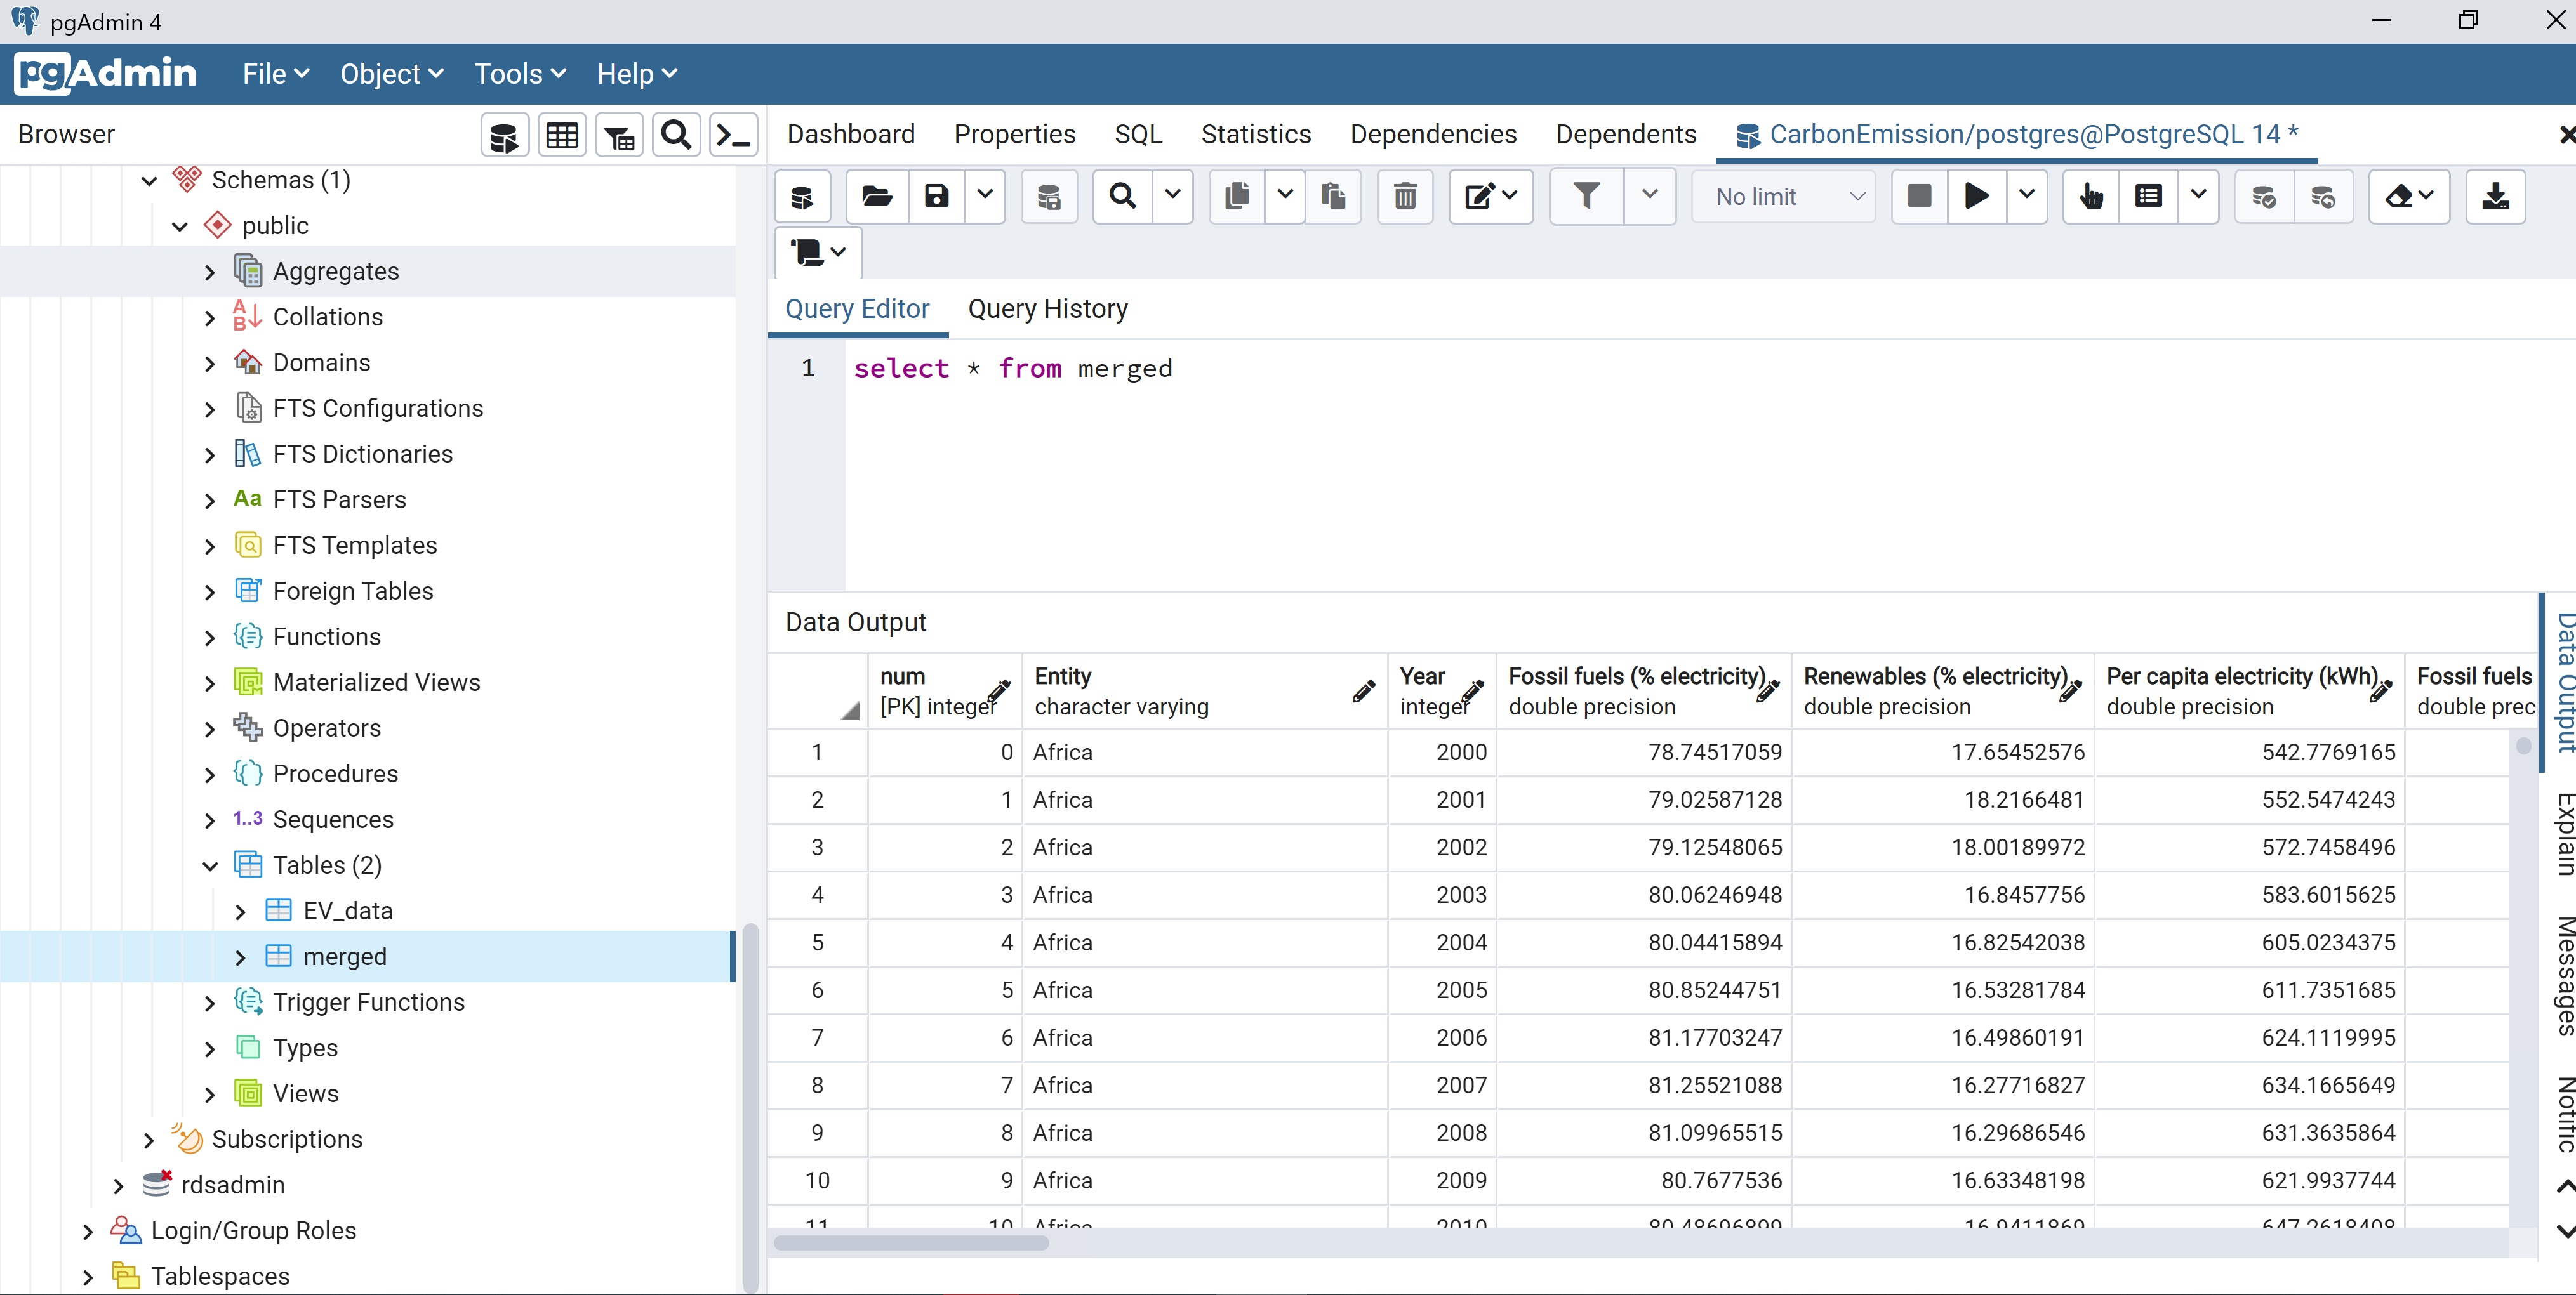Image resolution: width=2576 pixels, height=1295 pixels.
Task: Click the edit pencil on Entity column header
Action: coord(1363,692)
